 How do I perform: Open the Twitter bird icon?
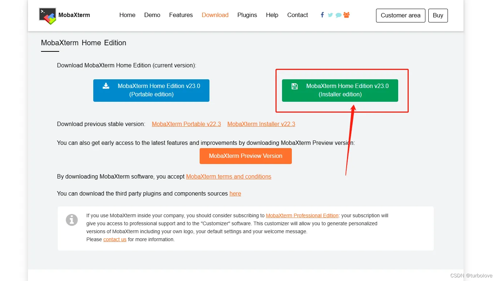pos(330,15)
